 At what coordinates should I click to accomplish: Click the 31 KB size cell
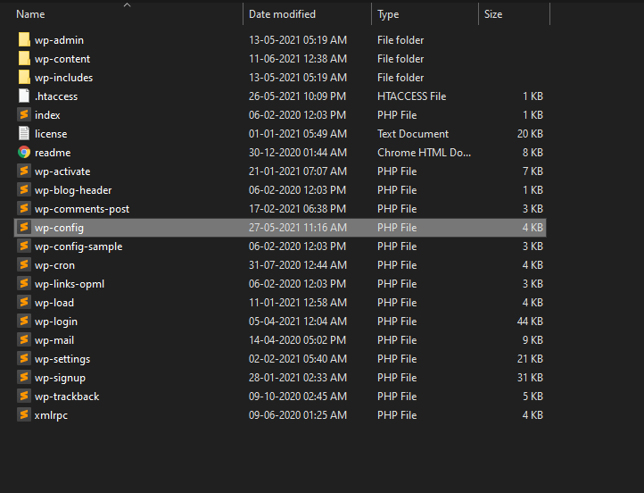tap(530, 378)
